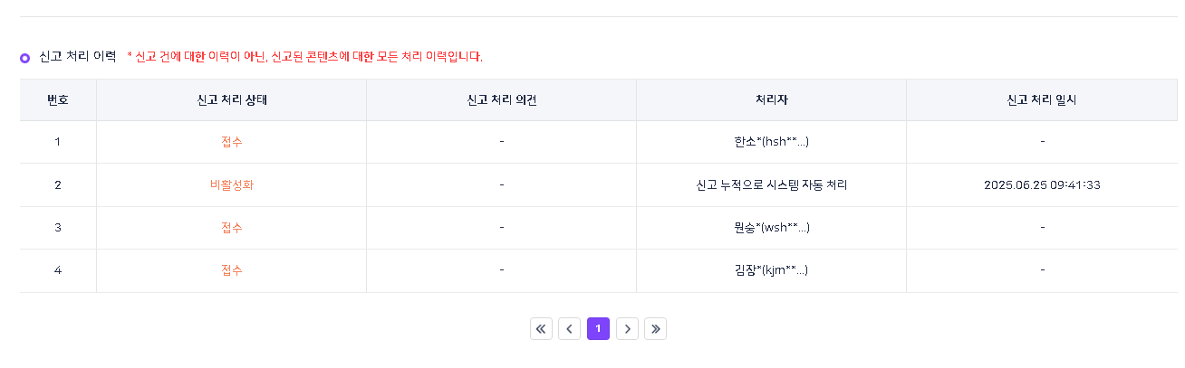This screenshot has height=368, width=1185.
Task: Go to the first page of history
Action: pyautogui.click(x=541, y=328)
